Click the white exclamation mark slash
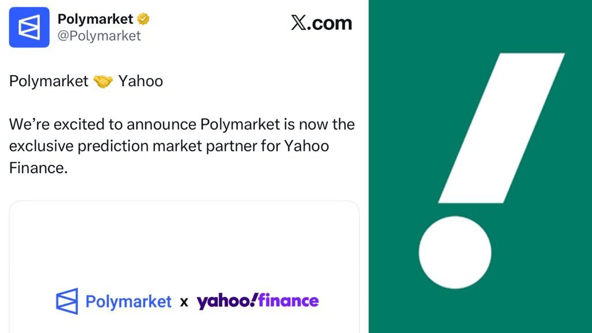Screen dimensions: 592x333 [501, 128]
